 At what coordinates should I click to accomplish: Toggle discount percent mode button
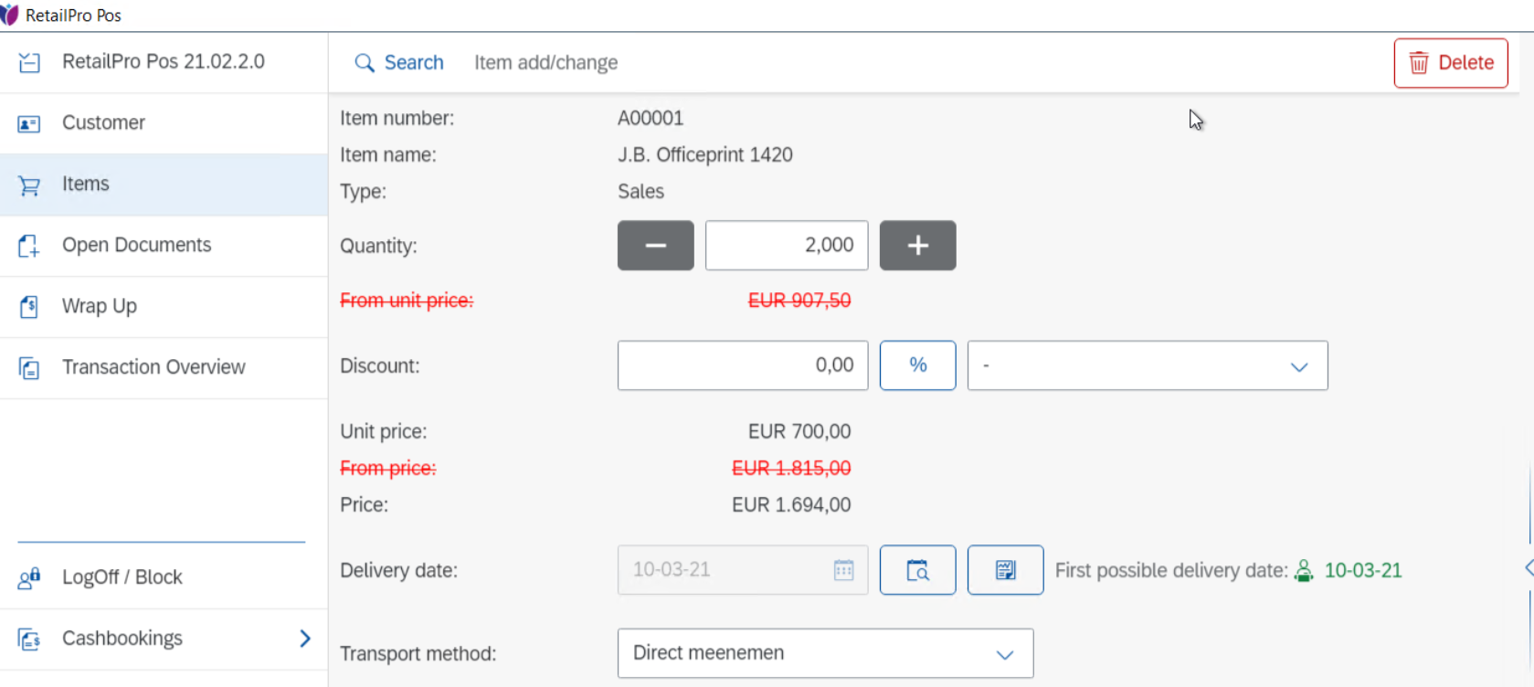click(x=917, y=365)
